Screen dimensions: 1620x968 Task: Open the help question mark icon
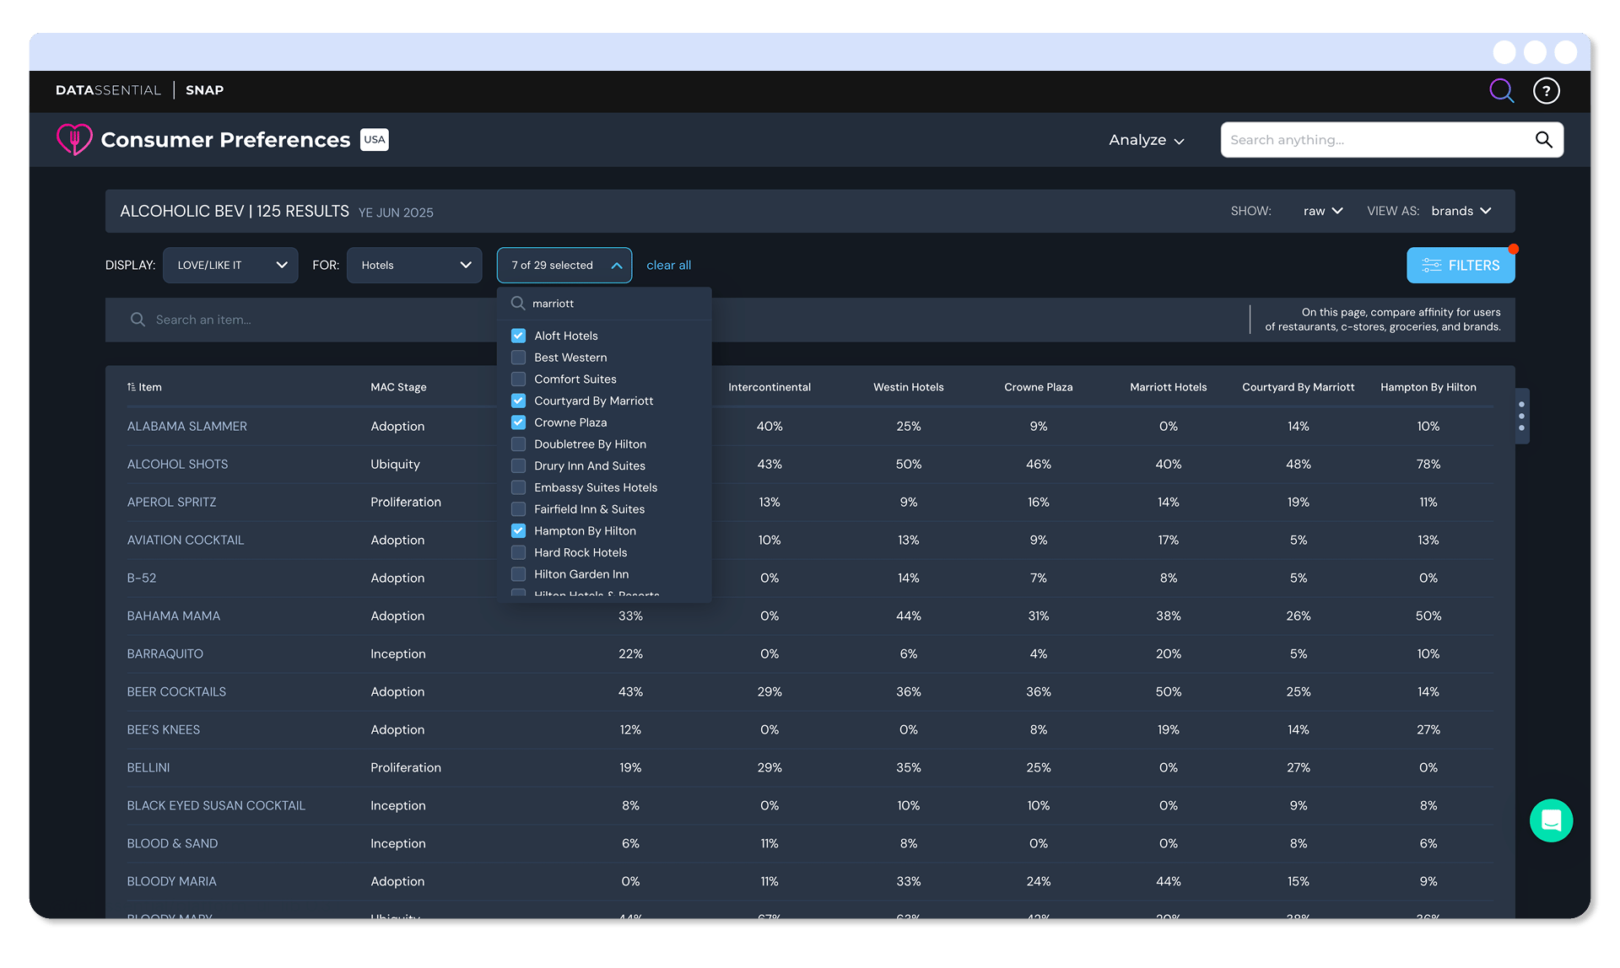point(1546,90)
